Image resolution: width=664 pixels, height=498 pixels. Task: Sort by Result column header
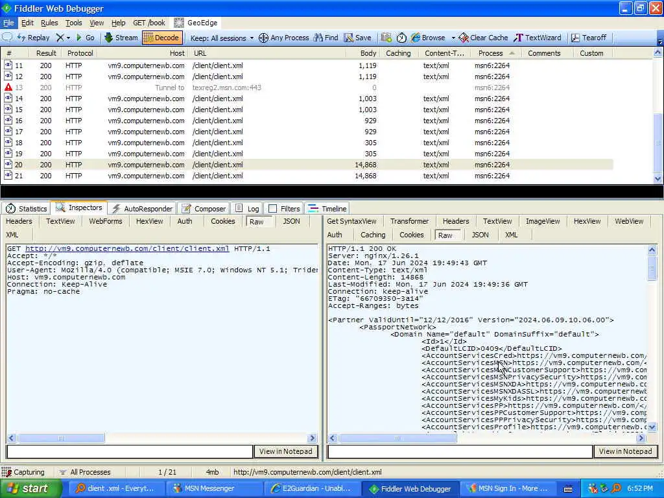[46, 53]
